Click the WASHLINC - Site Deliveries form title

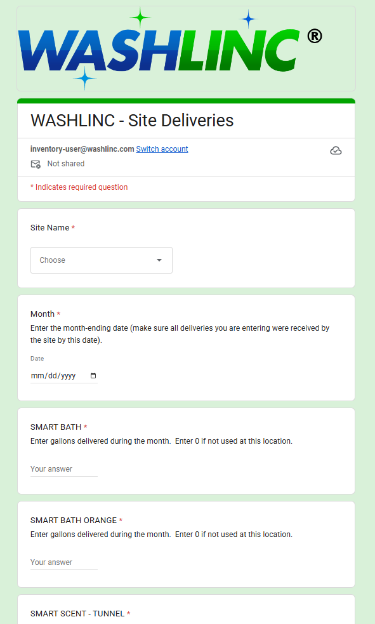click(132, 120)
